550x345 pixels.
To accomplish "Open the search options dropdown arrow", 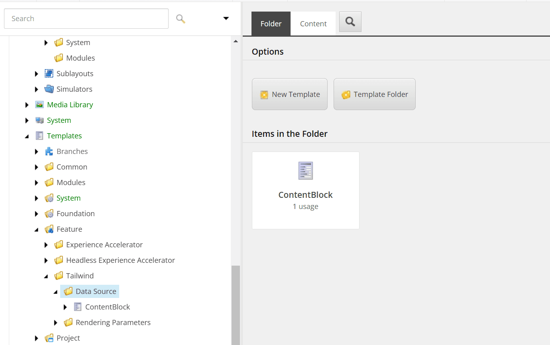I will pos(226,19).
